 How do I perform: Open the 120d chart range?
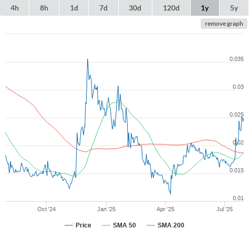[x=171, y=8]
